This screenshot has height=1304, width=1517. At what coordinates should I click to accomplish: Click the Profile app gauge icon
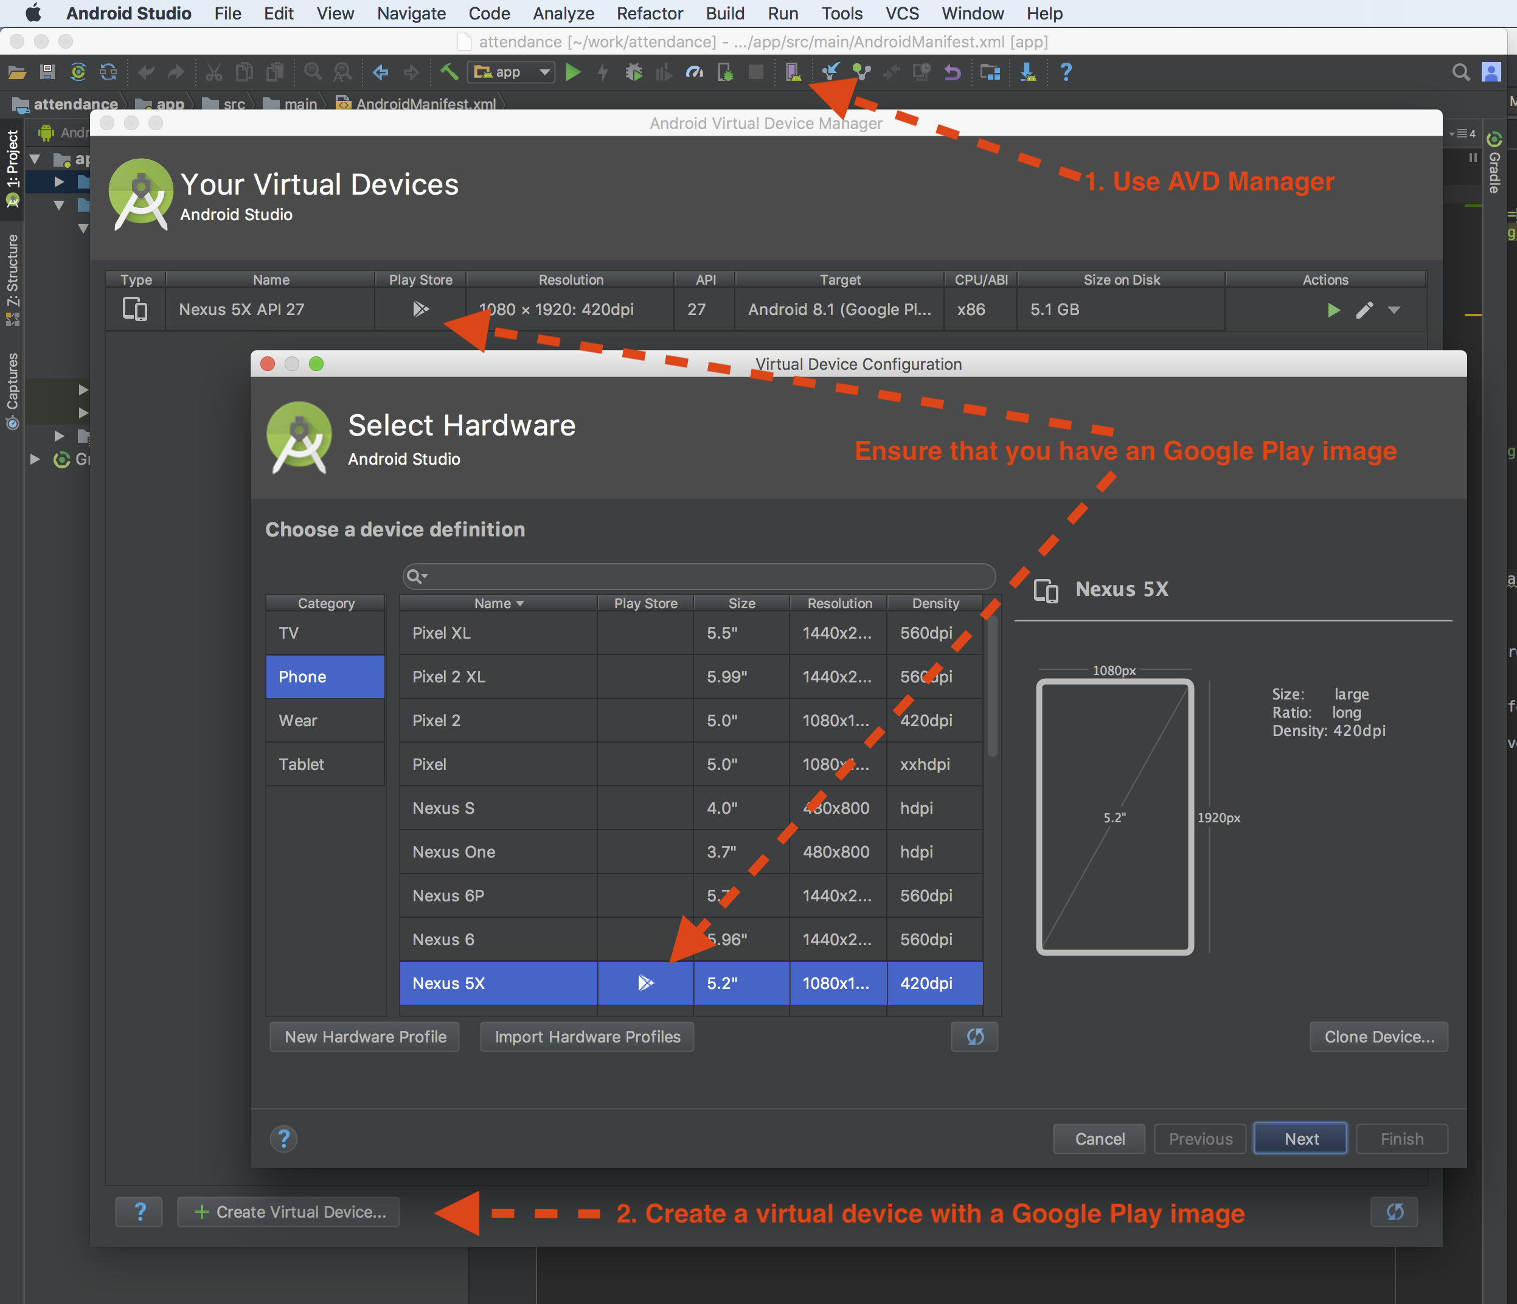coord(694,72)
